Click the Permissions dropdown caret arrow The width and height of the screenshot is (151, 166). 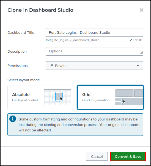(x=138, y=66)
